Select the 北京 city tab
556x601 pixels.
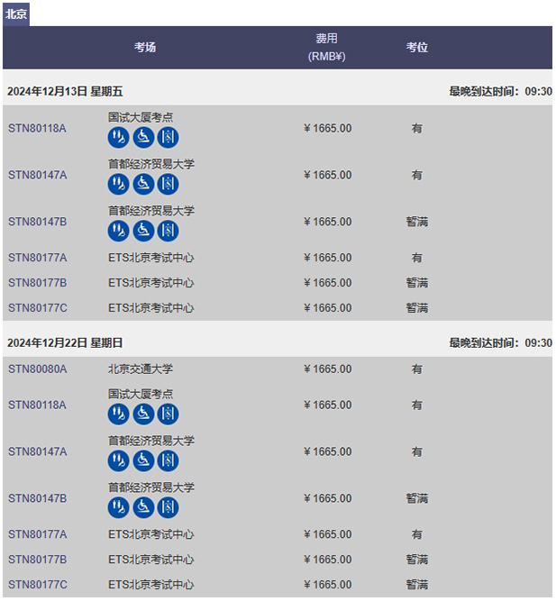(x=16, y=14)
